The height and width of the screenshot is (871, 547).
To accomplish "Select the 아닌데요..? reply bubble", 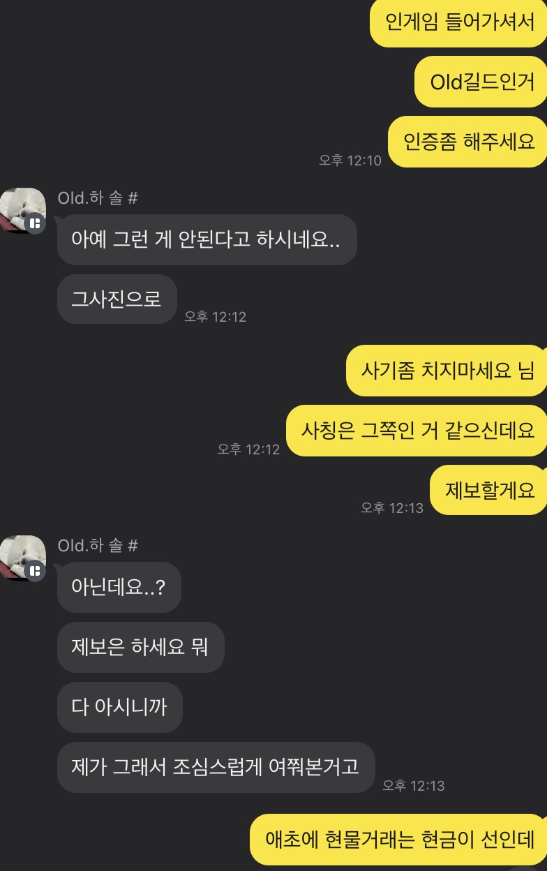I will click(119, 587).
